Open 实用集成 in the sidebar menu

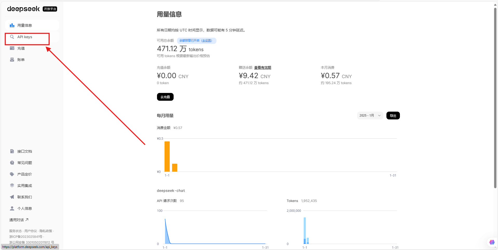(x=24, y=186)
